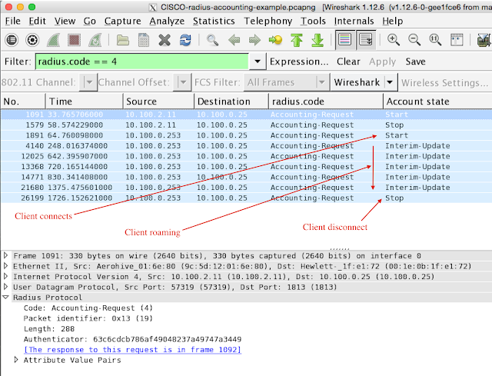Reload this capture file icon

coord(185,40)
